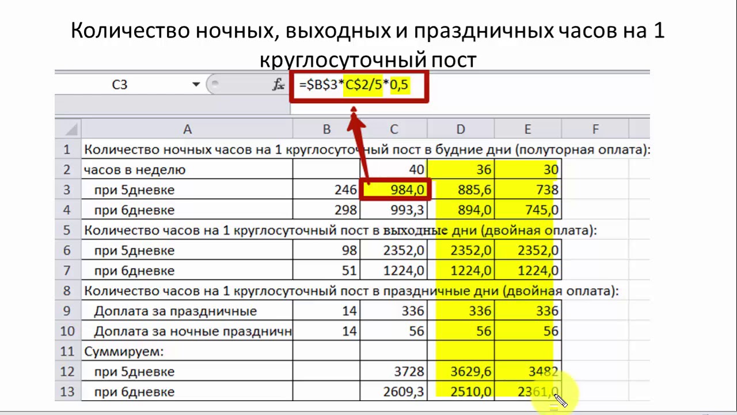Select row 12 header

(69, 371)
